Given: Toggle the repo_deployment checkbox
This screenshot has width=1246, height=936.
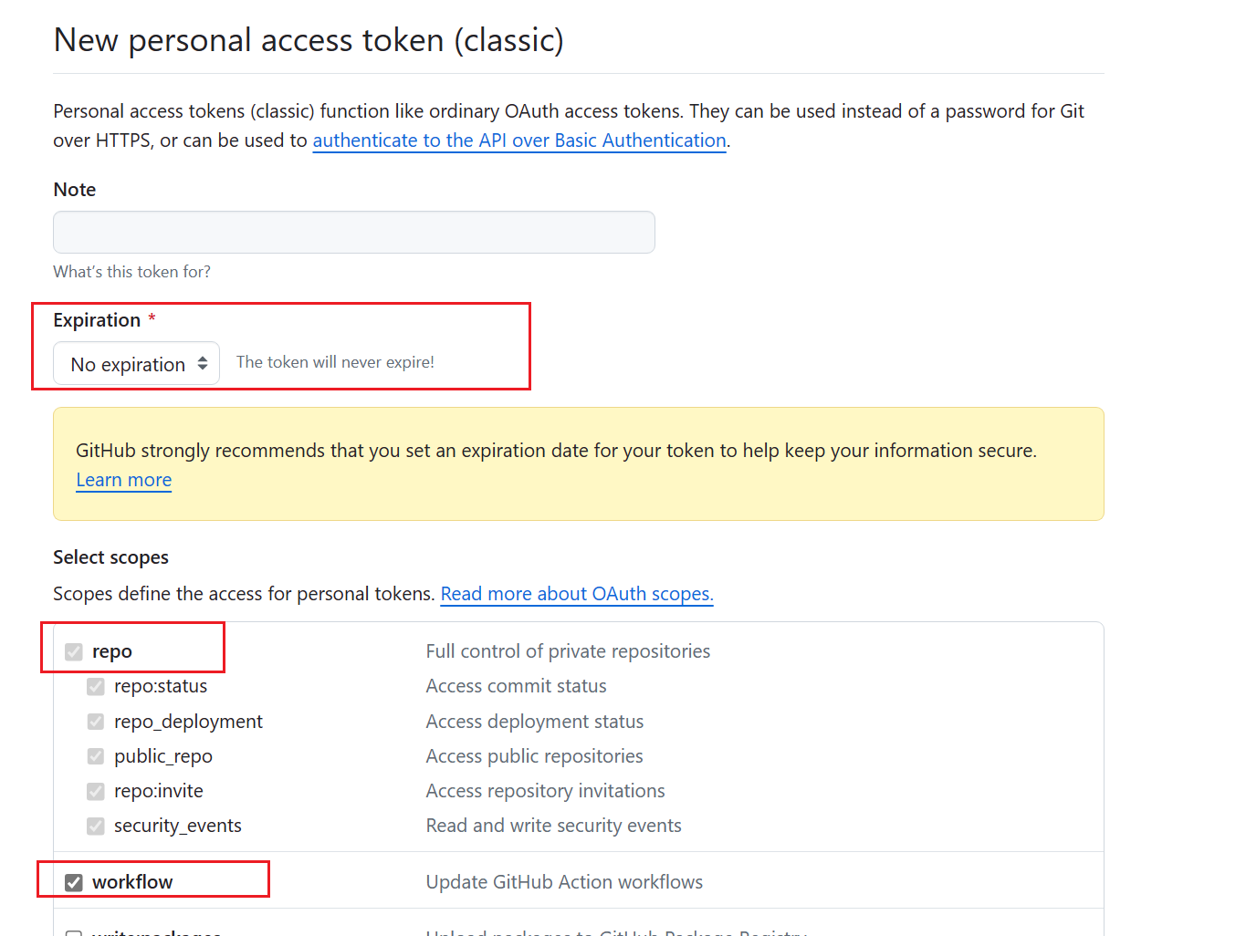Looking at the screenshot, I should click(96, 722).
